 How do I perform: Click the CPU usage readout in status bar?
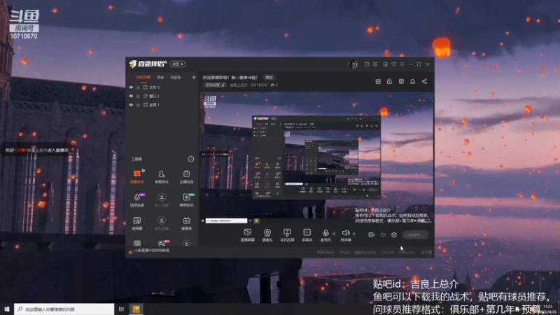388,253
